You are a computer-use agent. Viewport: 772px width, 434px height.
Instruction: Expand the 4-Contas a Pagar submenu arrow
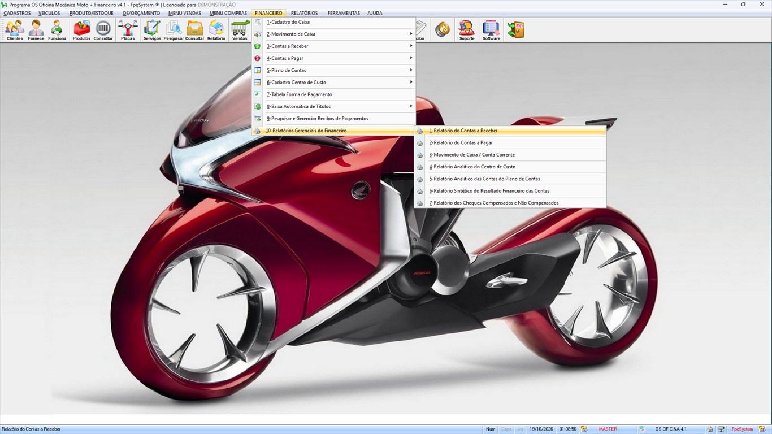411,58
